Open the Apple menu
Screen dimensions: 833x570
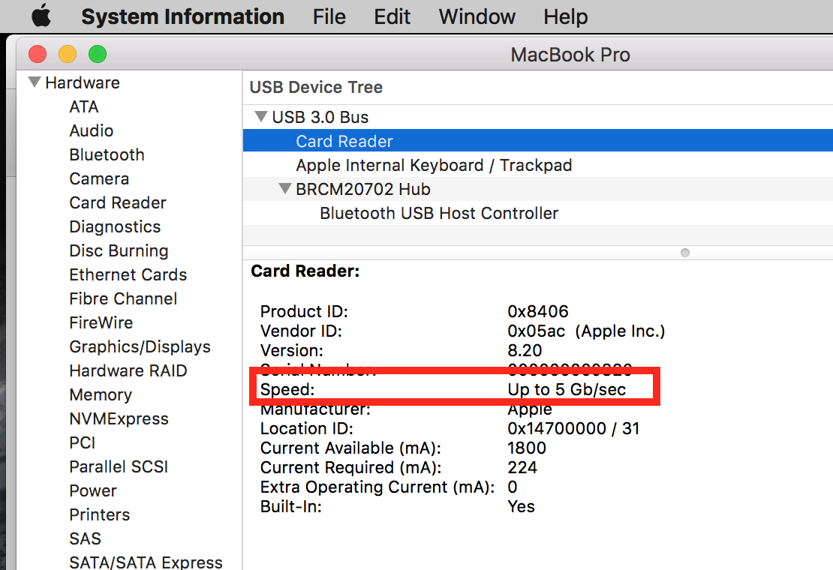[x=41, y=16]
